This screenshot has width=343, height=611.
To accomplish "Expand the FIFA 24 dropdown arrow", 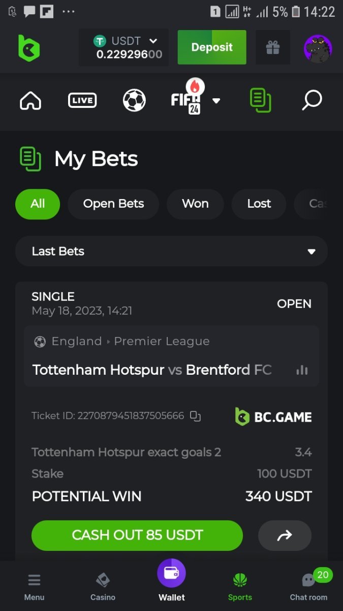I will point(216,100).
